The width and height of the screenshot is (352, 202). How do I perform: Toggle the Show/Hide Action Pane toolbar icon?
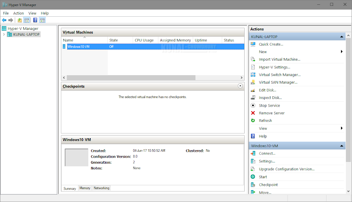coord(42,20)
